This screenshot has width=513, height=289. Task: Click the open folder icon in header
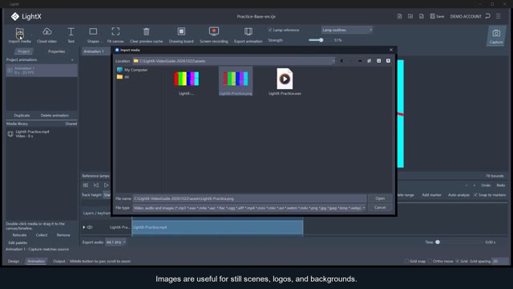coord(410,16)
